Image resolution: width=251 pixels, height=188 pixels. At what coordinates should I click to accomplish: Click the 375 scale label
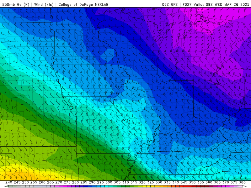click(234, 182)
